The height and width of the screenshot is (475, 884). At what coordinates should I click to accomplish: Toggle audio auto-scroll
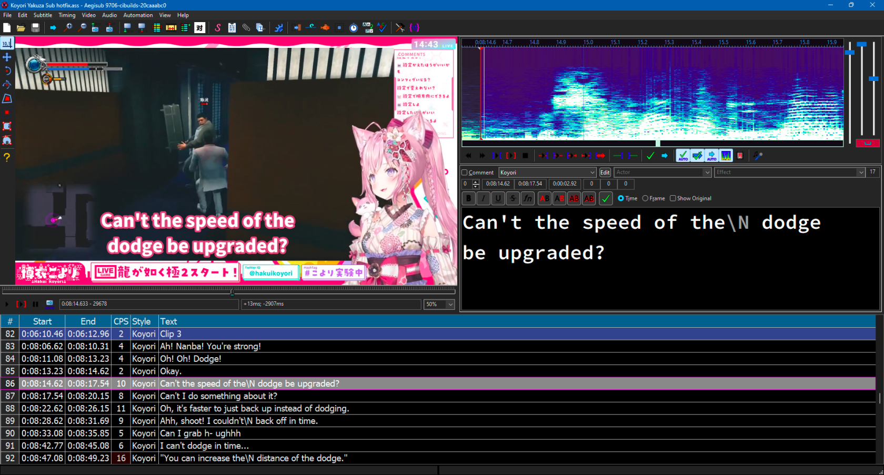pyautogui.click(x=711, y=156)
